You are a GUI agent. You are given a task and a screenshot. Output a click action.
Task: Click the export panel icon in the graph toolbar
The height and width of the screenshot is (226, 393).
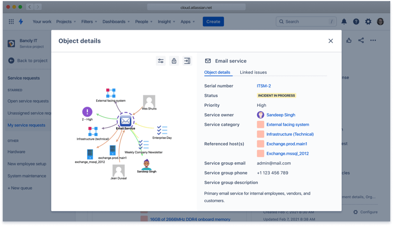click(x=187, y=61)
